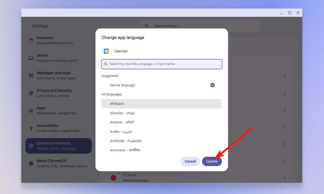Select the Device language suggested option
The width and height of the screenshot is (324, 194).
tap(122, 85)
